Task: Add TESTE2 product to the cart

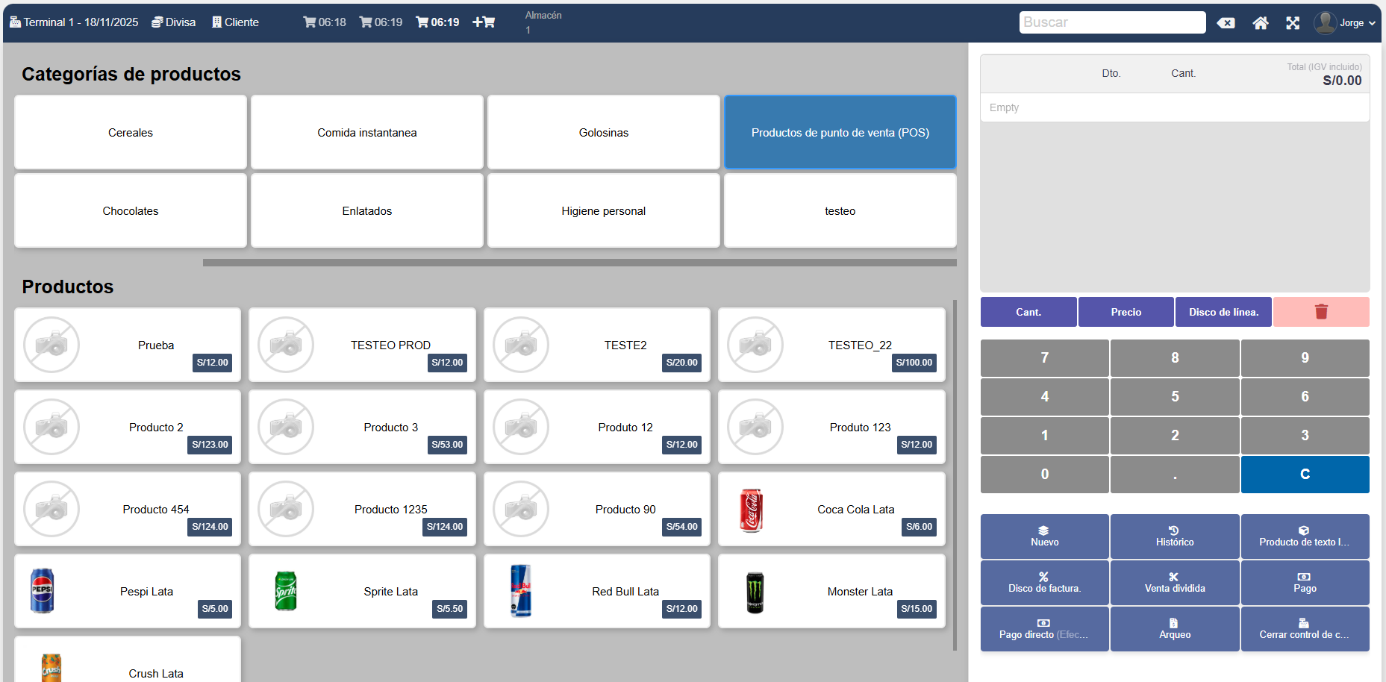Action: 597,345
